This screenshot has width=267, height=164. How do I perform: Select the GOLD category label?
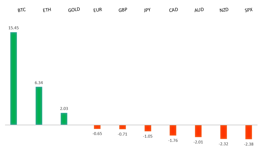74,10
